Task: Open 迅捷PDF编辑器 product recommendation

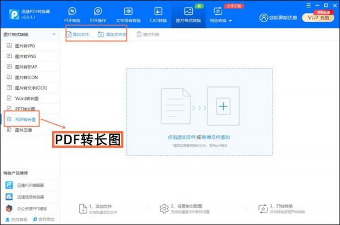Action: pos(30,185)
